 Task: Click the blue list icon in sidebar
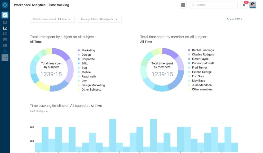point(5,51)
